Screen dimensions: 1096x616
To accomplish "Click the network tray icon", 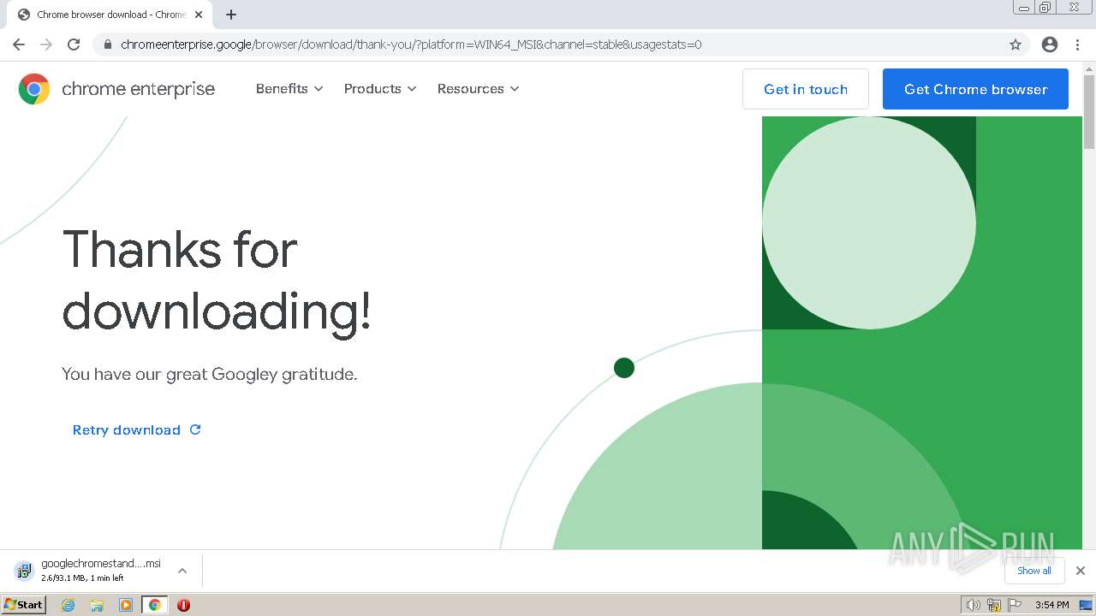I will click(994, 605).
